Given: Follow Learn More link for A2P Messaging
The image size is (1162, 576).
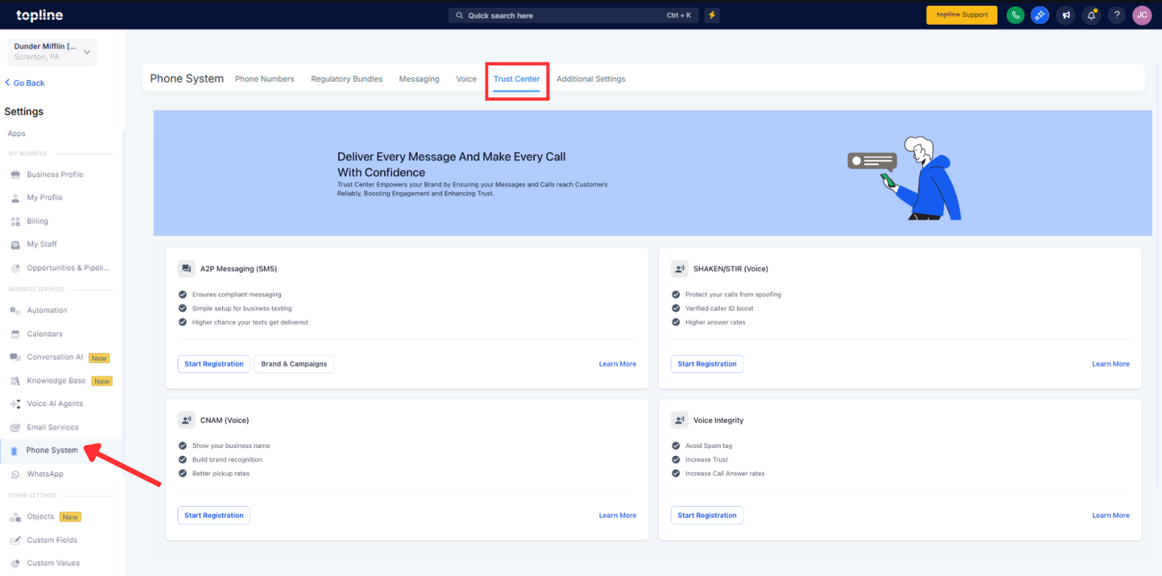Looking at the screenshot, I should click(x=618, y=364).
